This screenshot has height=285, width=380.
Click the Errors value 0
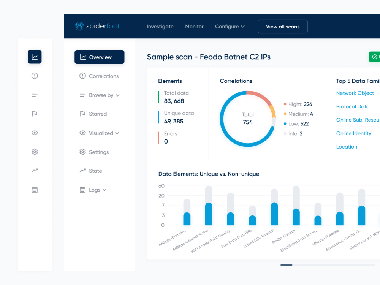[x=166, y=141]
